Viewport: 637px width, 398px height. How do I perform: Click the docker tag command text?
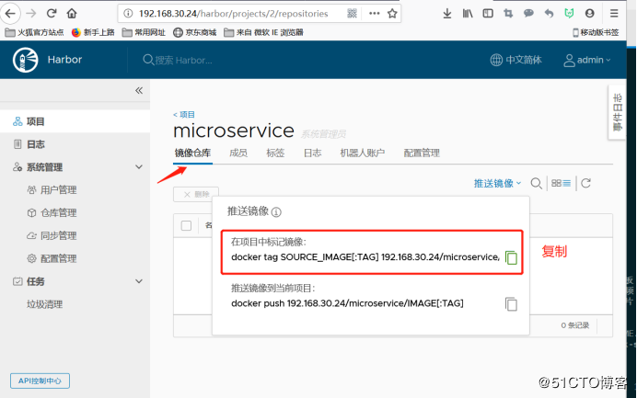tap(365, 257)
